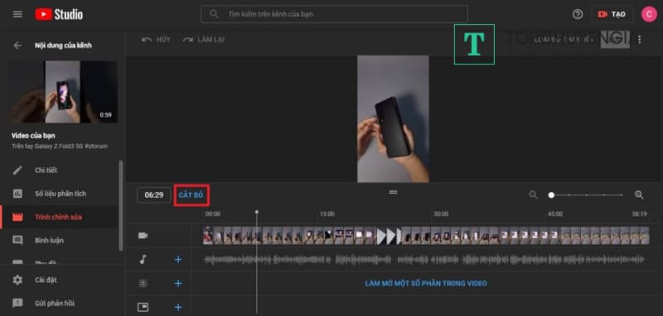Click the LÀM LẠI redo button

coord(203,40)
